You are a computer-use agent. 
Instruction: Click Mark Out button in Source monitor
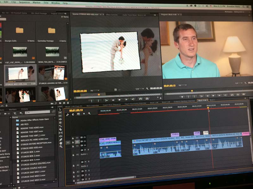click(98, 101)
